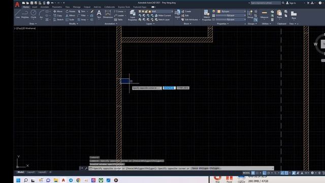Expand the Modify panel
Screen dimensions: 325x183
[x=73, y=24]
